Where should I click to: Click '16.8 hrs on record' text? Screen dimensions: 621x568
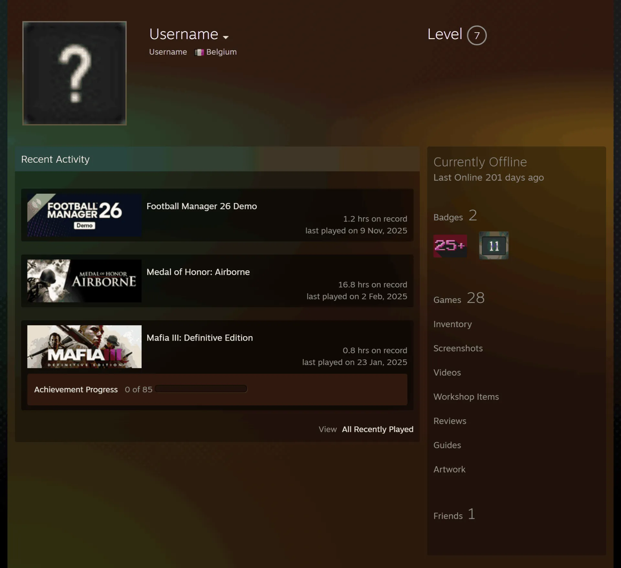[373, 285]
